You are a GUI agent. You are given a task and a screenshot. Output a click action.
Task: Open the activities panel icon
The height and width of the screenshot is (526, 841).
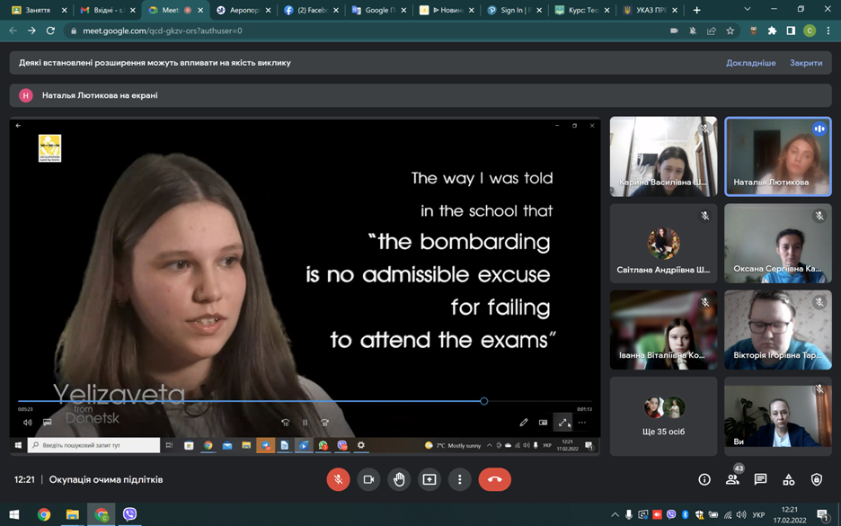click(x=788, y=480)
